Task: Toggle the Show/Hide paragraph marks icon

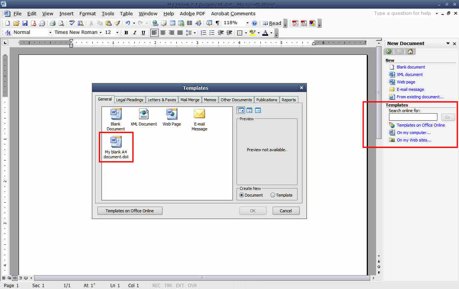Action: (x=218, y=23)
